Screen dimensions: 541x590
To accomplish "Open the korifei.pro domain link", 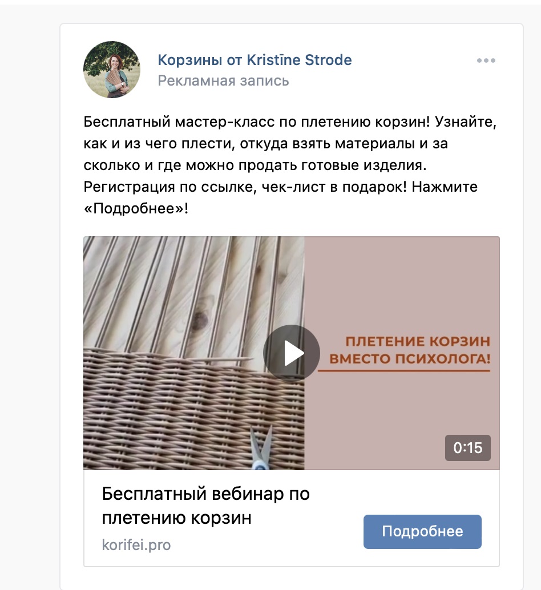I will click(x=136, y=545).
